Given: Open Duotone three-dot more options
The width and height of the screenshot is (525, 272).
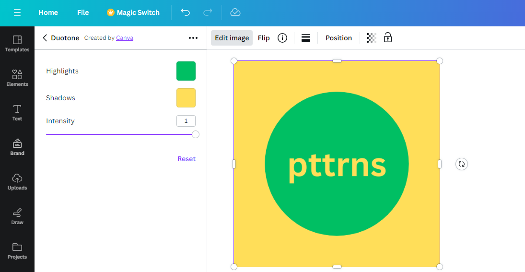Looking at the screenshot, I should (193, 38).
